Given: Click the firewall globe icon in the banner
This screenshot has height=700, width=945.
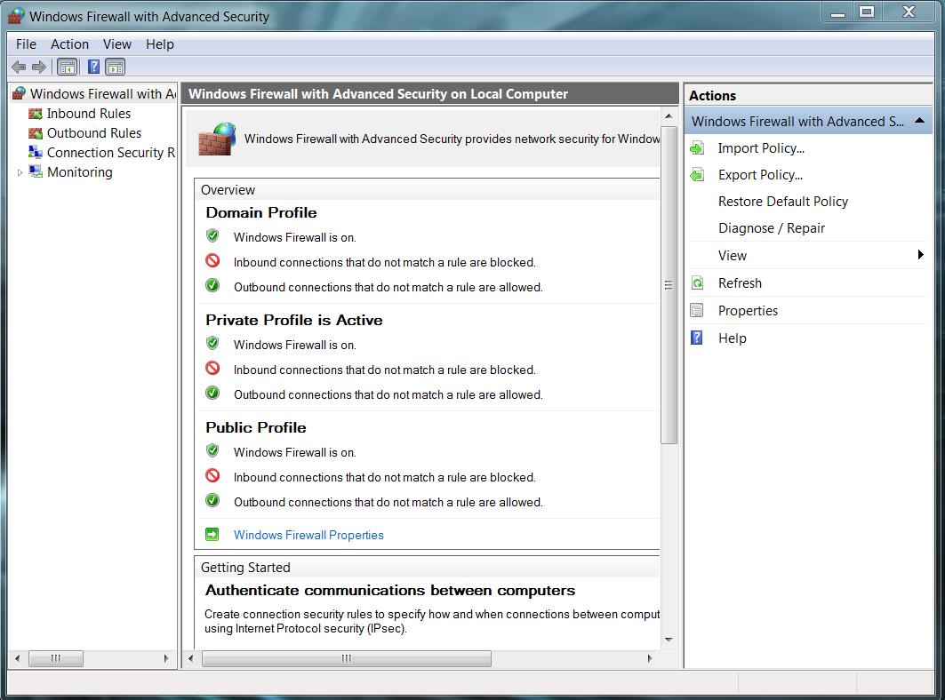Looking at the screenshot, I should tap(216, 139).
